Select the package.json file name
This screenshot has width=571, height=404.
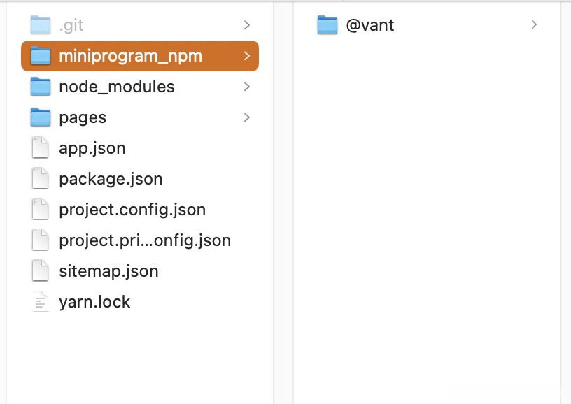point(111,179)
